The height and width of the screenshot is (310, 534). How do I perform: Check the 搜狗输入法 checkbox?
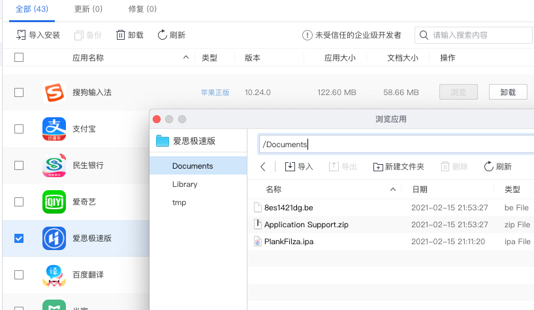pyautogui.click(x=19, y=92)
